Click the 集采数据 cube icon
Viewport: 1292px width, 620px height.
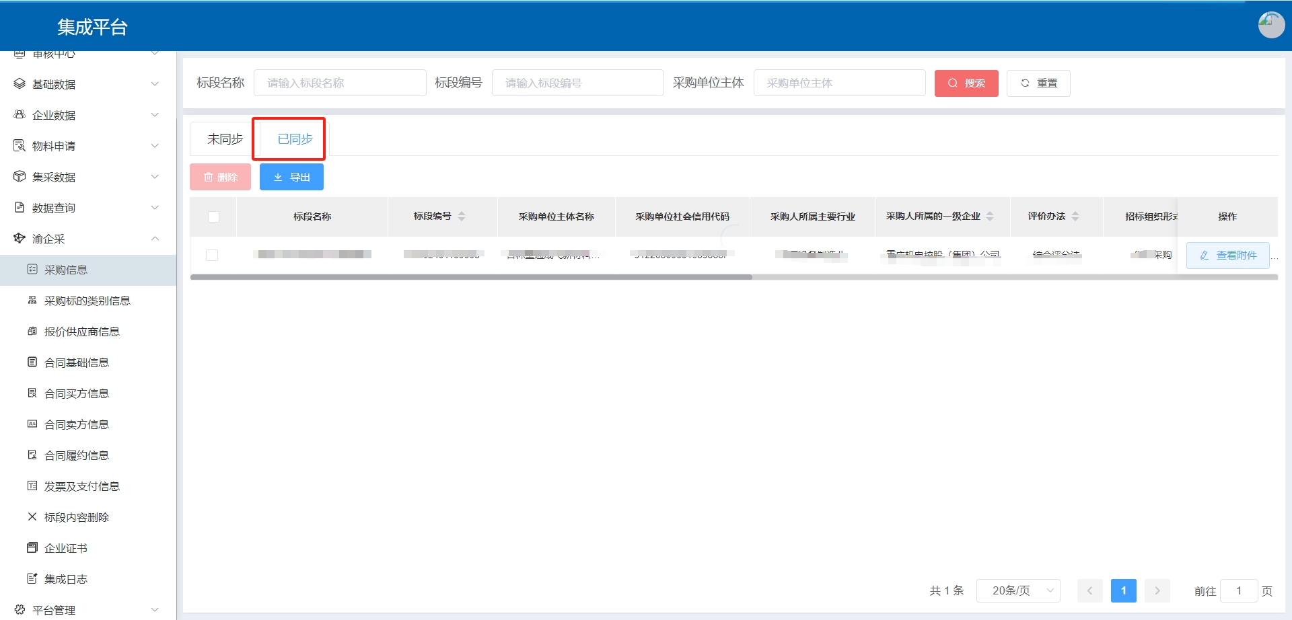coord(20,177)
